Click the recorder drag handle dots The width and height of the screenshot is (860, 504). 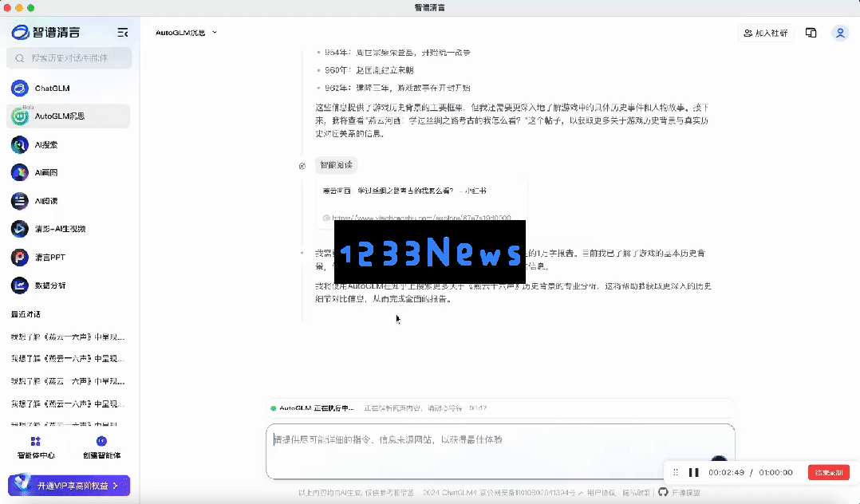676,472
